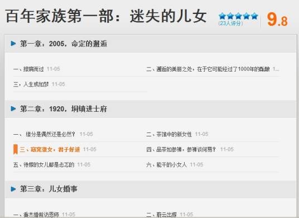Open section 六、能干的小女人
Viewport: 299px width, 218px height.
(x=166, y=165)
